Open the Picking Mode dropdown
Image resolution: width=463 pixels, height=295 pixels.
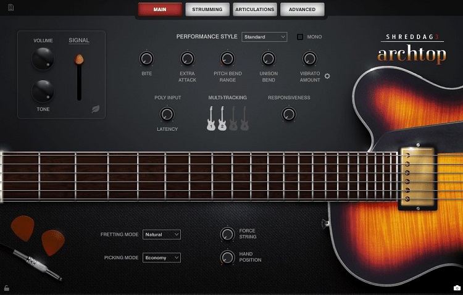click(161, 257)
